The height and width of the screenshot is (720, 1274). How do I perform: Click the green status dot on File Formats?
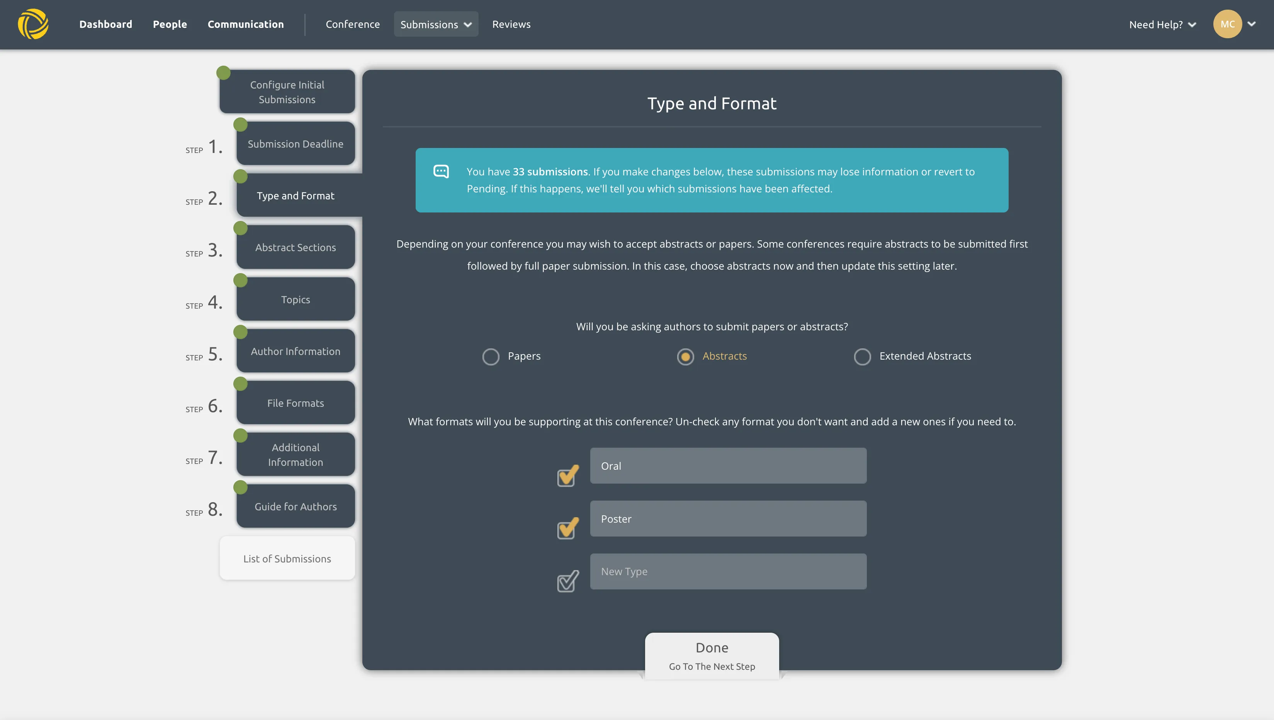(240, 384)
